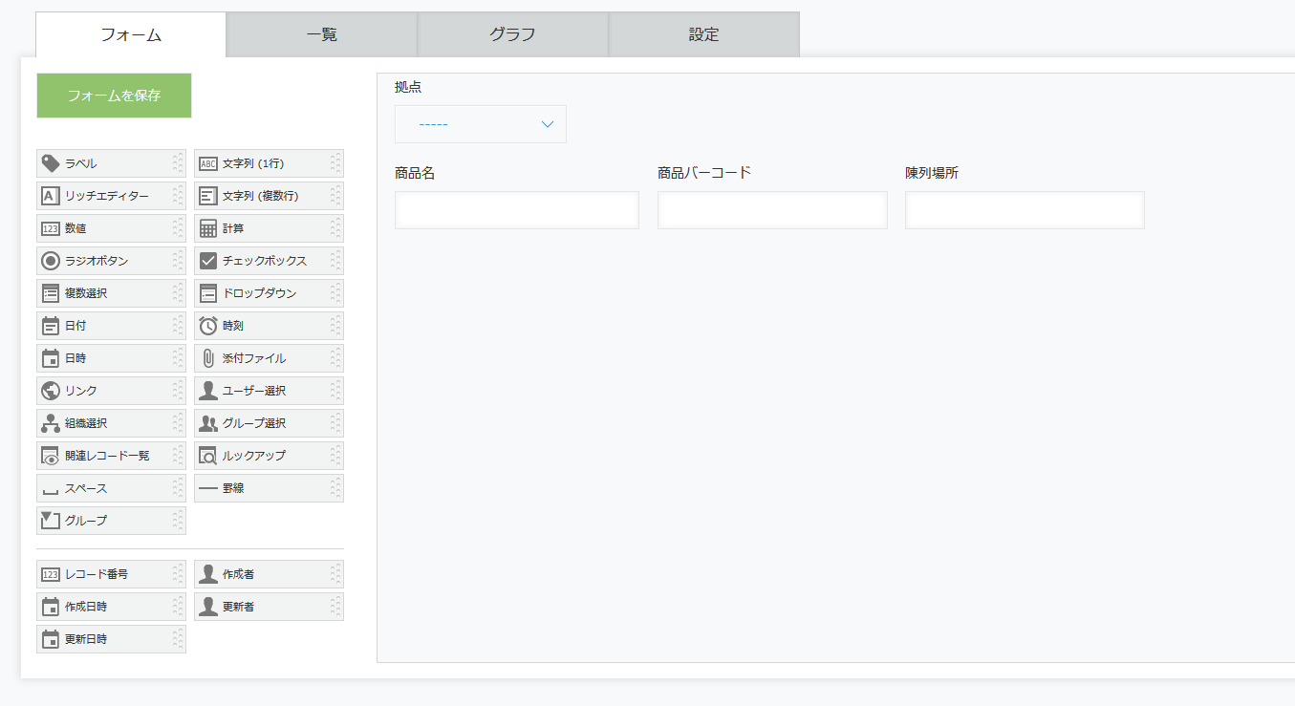Select the リッチエディター field icon

51,196
